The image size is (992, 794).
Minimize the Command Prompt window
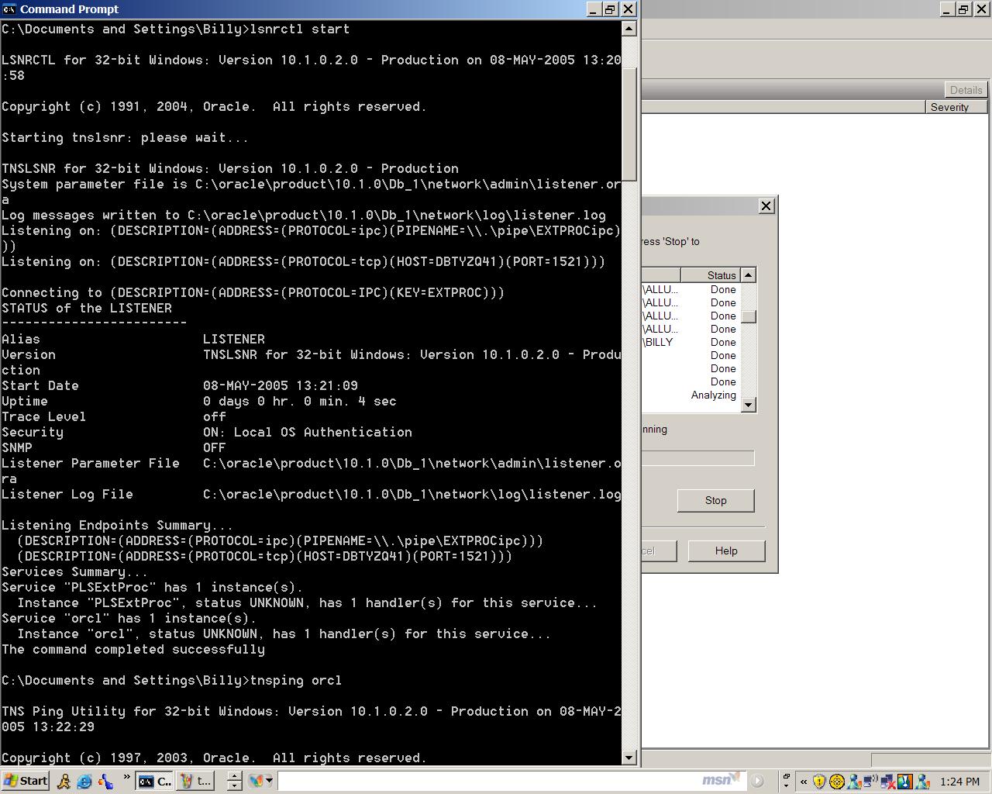click(x=593, y=9)
